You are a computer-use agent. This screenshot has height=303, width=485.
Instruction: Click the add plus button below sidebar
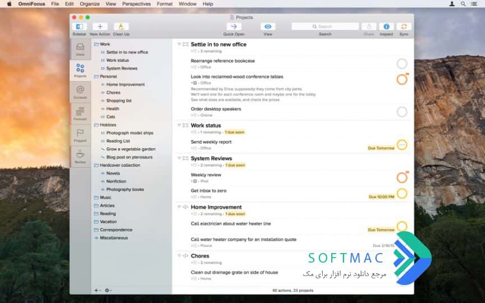[x=97, y=290]
